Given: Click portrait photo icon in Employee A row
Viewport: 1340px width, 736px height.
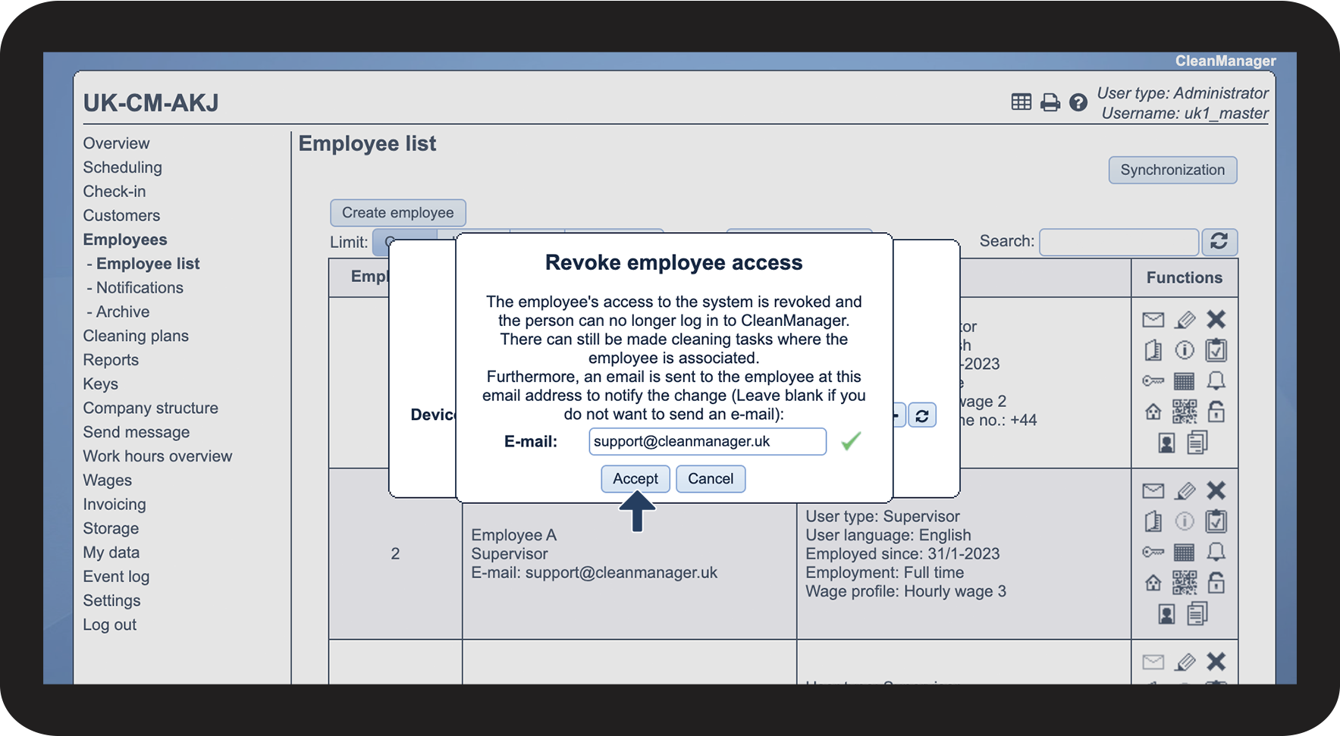Looking at the screenshot, I should [x=1167, y=614].
